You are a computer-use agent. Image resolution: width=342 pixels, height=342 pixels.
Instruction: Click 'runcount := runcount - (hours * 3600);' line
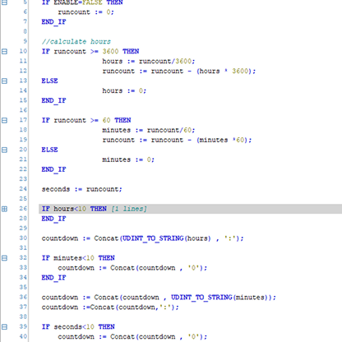[x=179, y=71]
